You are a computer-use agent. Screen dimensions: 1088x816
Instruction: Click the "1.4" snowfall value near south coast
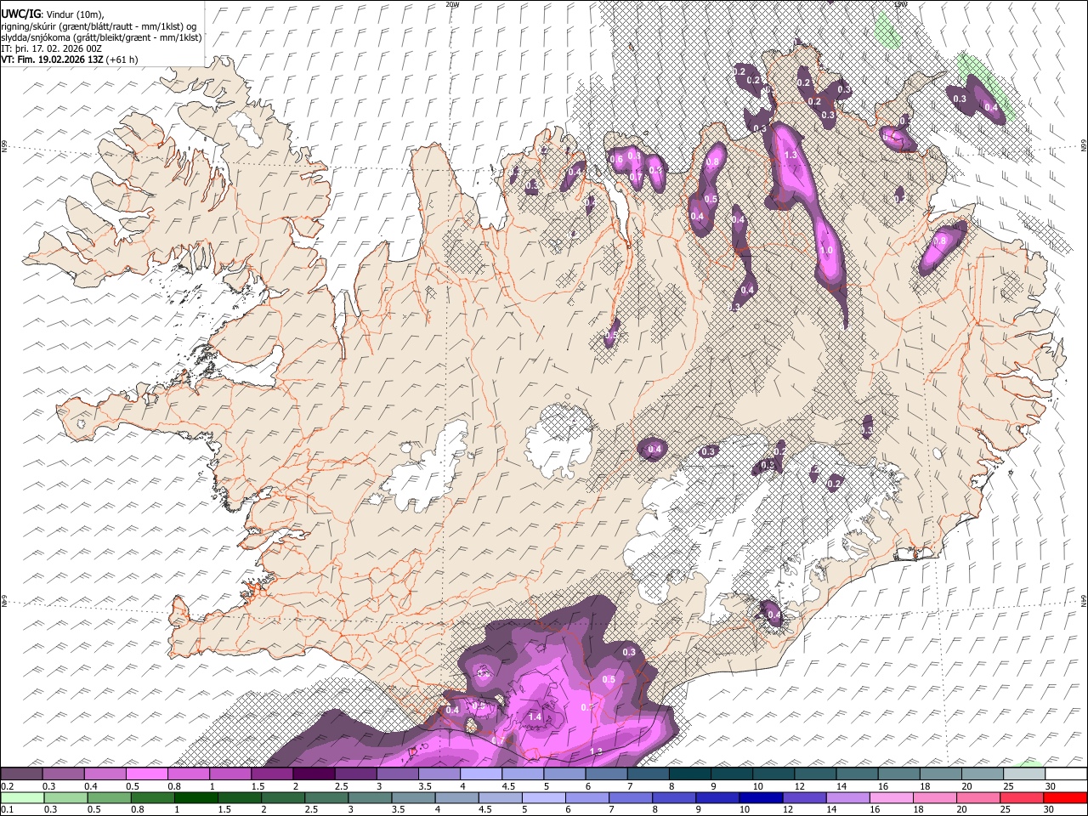(x=535, y=717)
